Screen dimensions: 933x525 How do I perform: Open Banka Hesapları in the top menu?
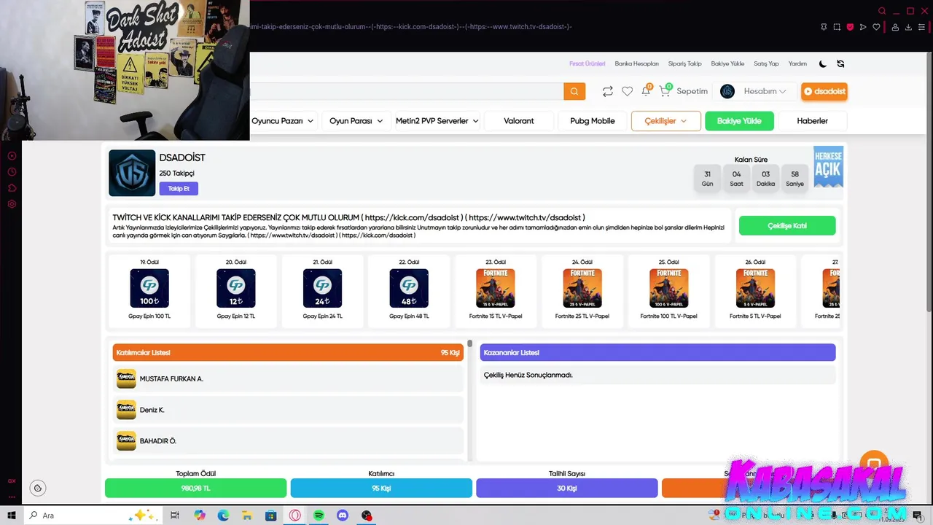tap(636, 63)
